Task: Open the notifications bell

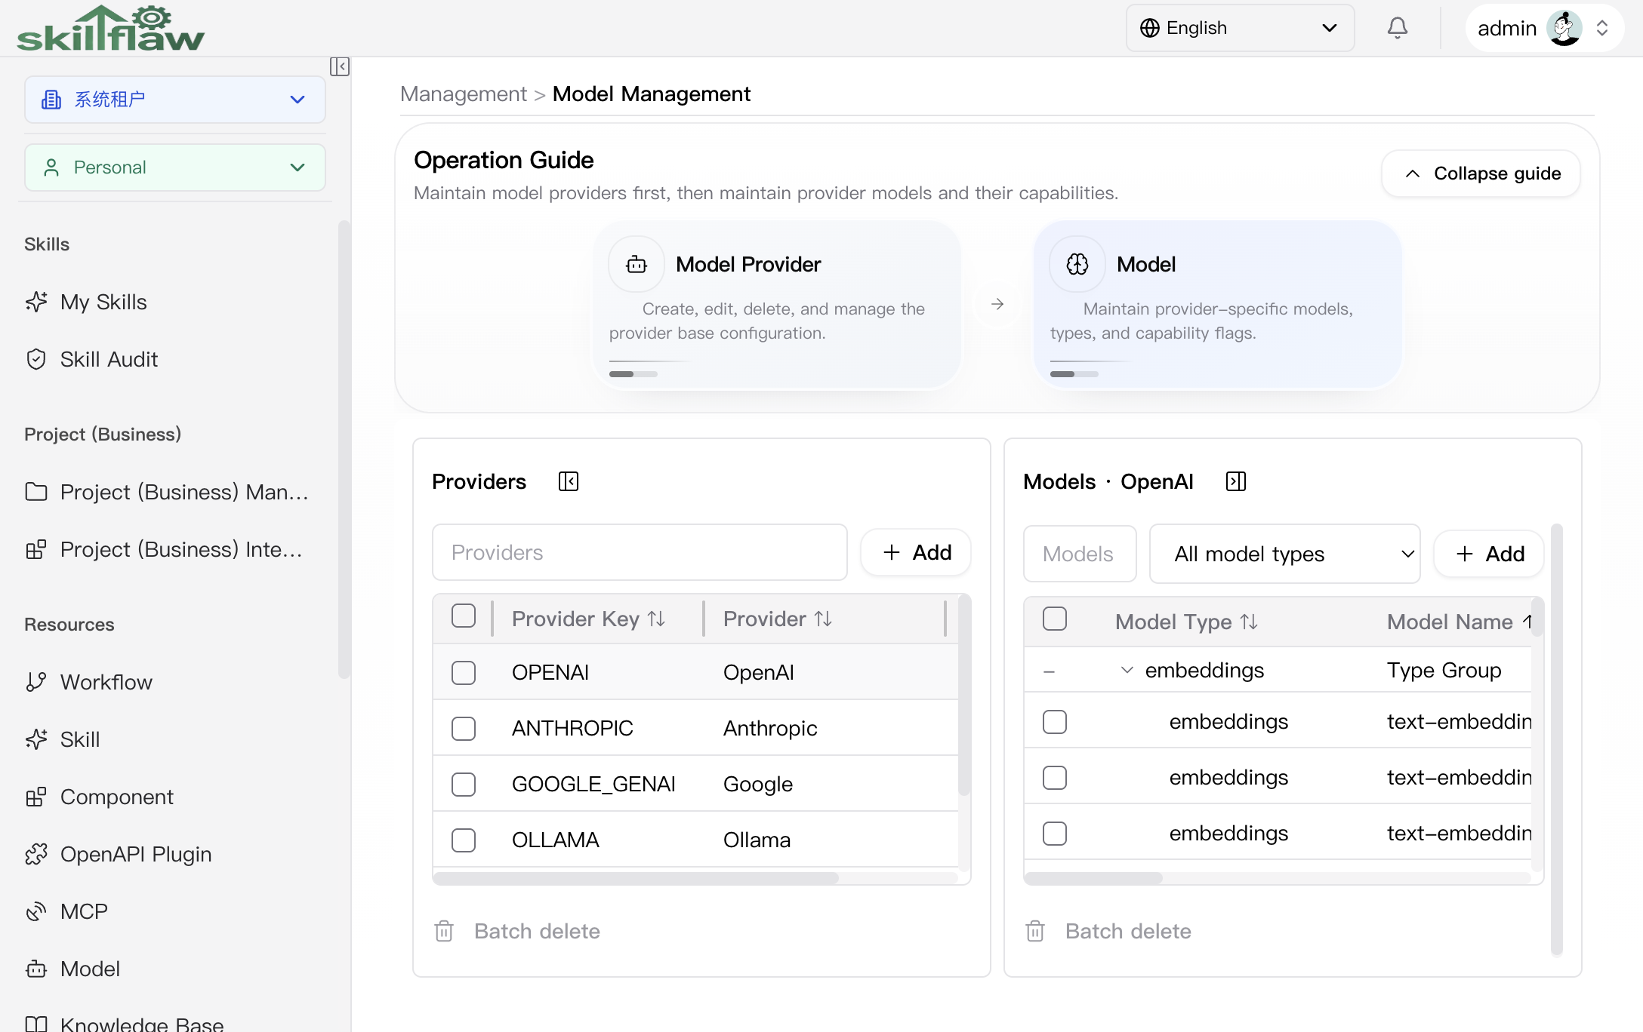Action: click(1398, 28)
